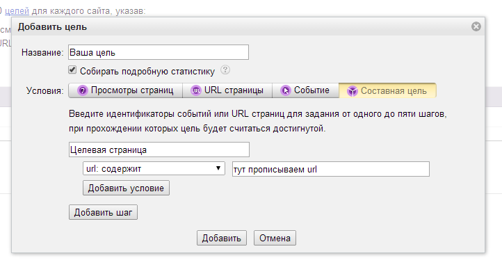Click the Отмена button
Viewport: 502px width, 274px height.
[x=275, y=238]
